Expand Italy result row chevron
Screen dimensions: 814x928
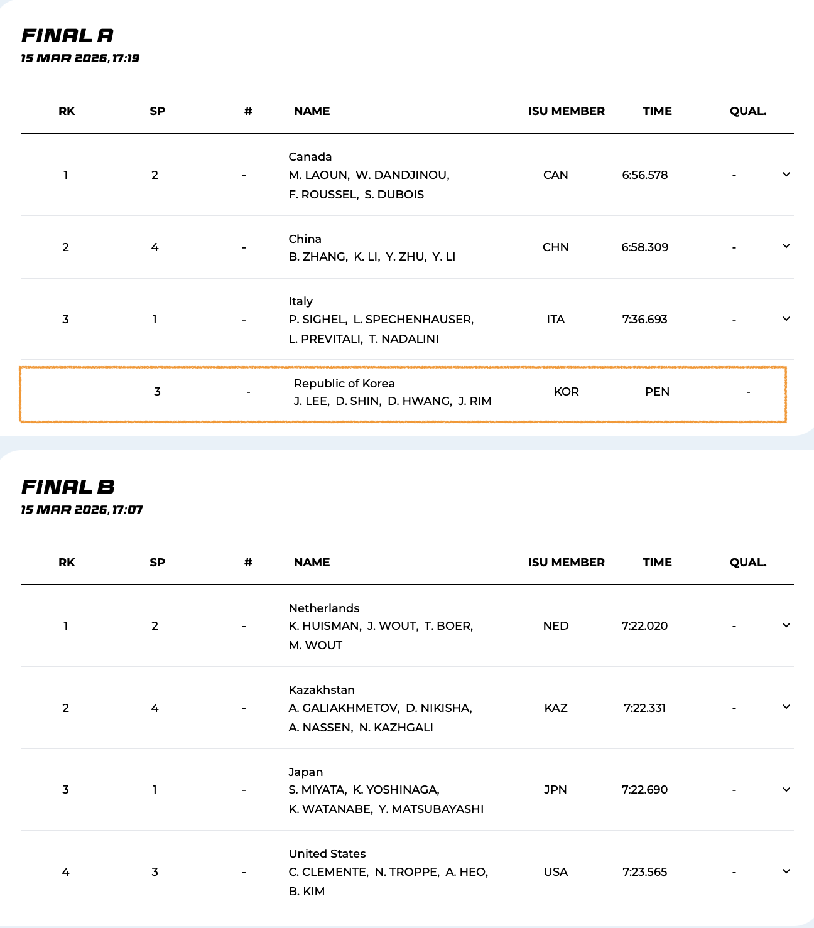click(786, 319)
